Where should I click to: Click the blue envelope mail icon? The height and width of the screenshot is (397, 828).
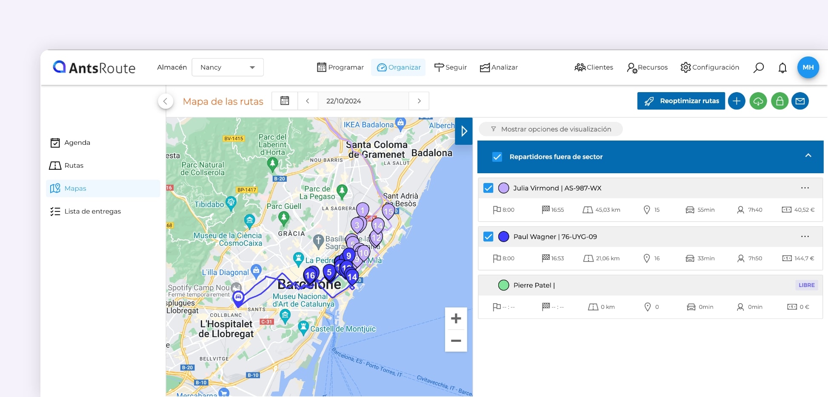point(800,101)
